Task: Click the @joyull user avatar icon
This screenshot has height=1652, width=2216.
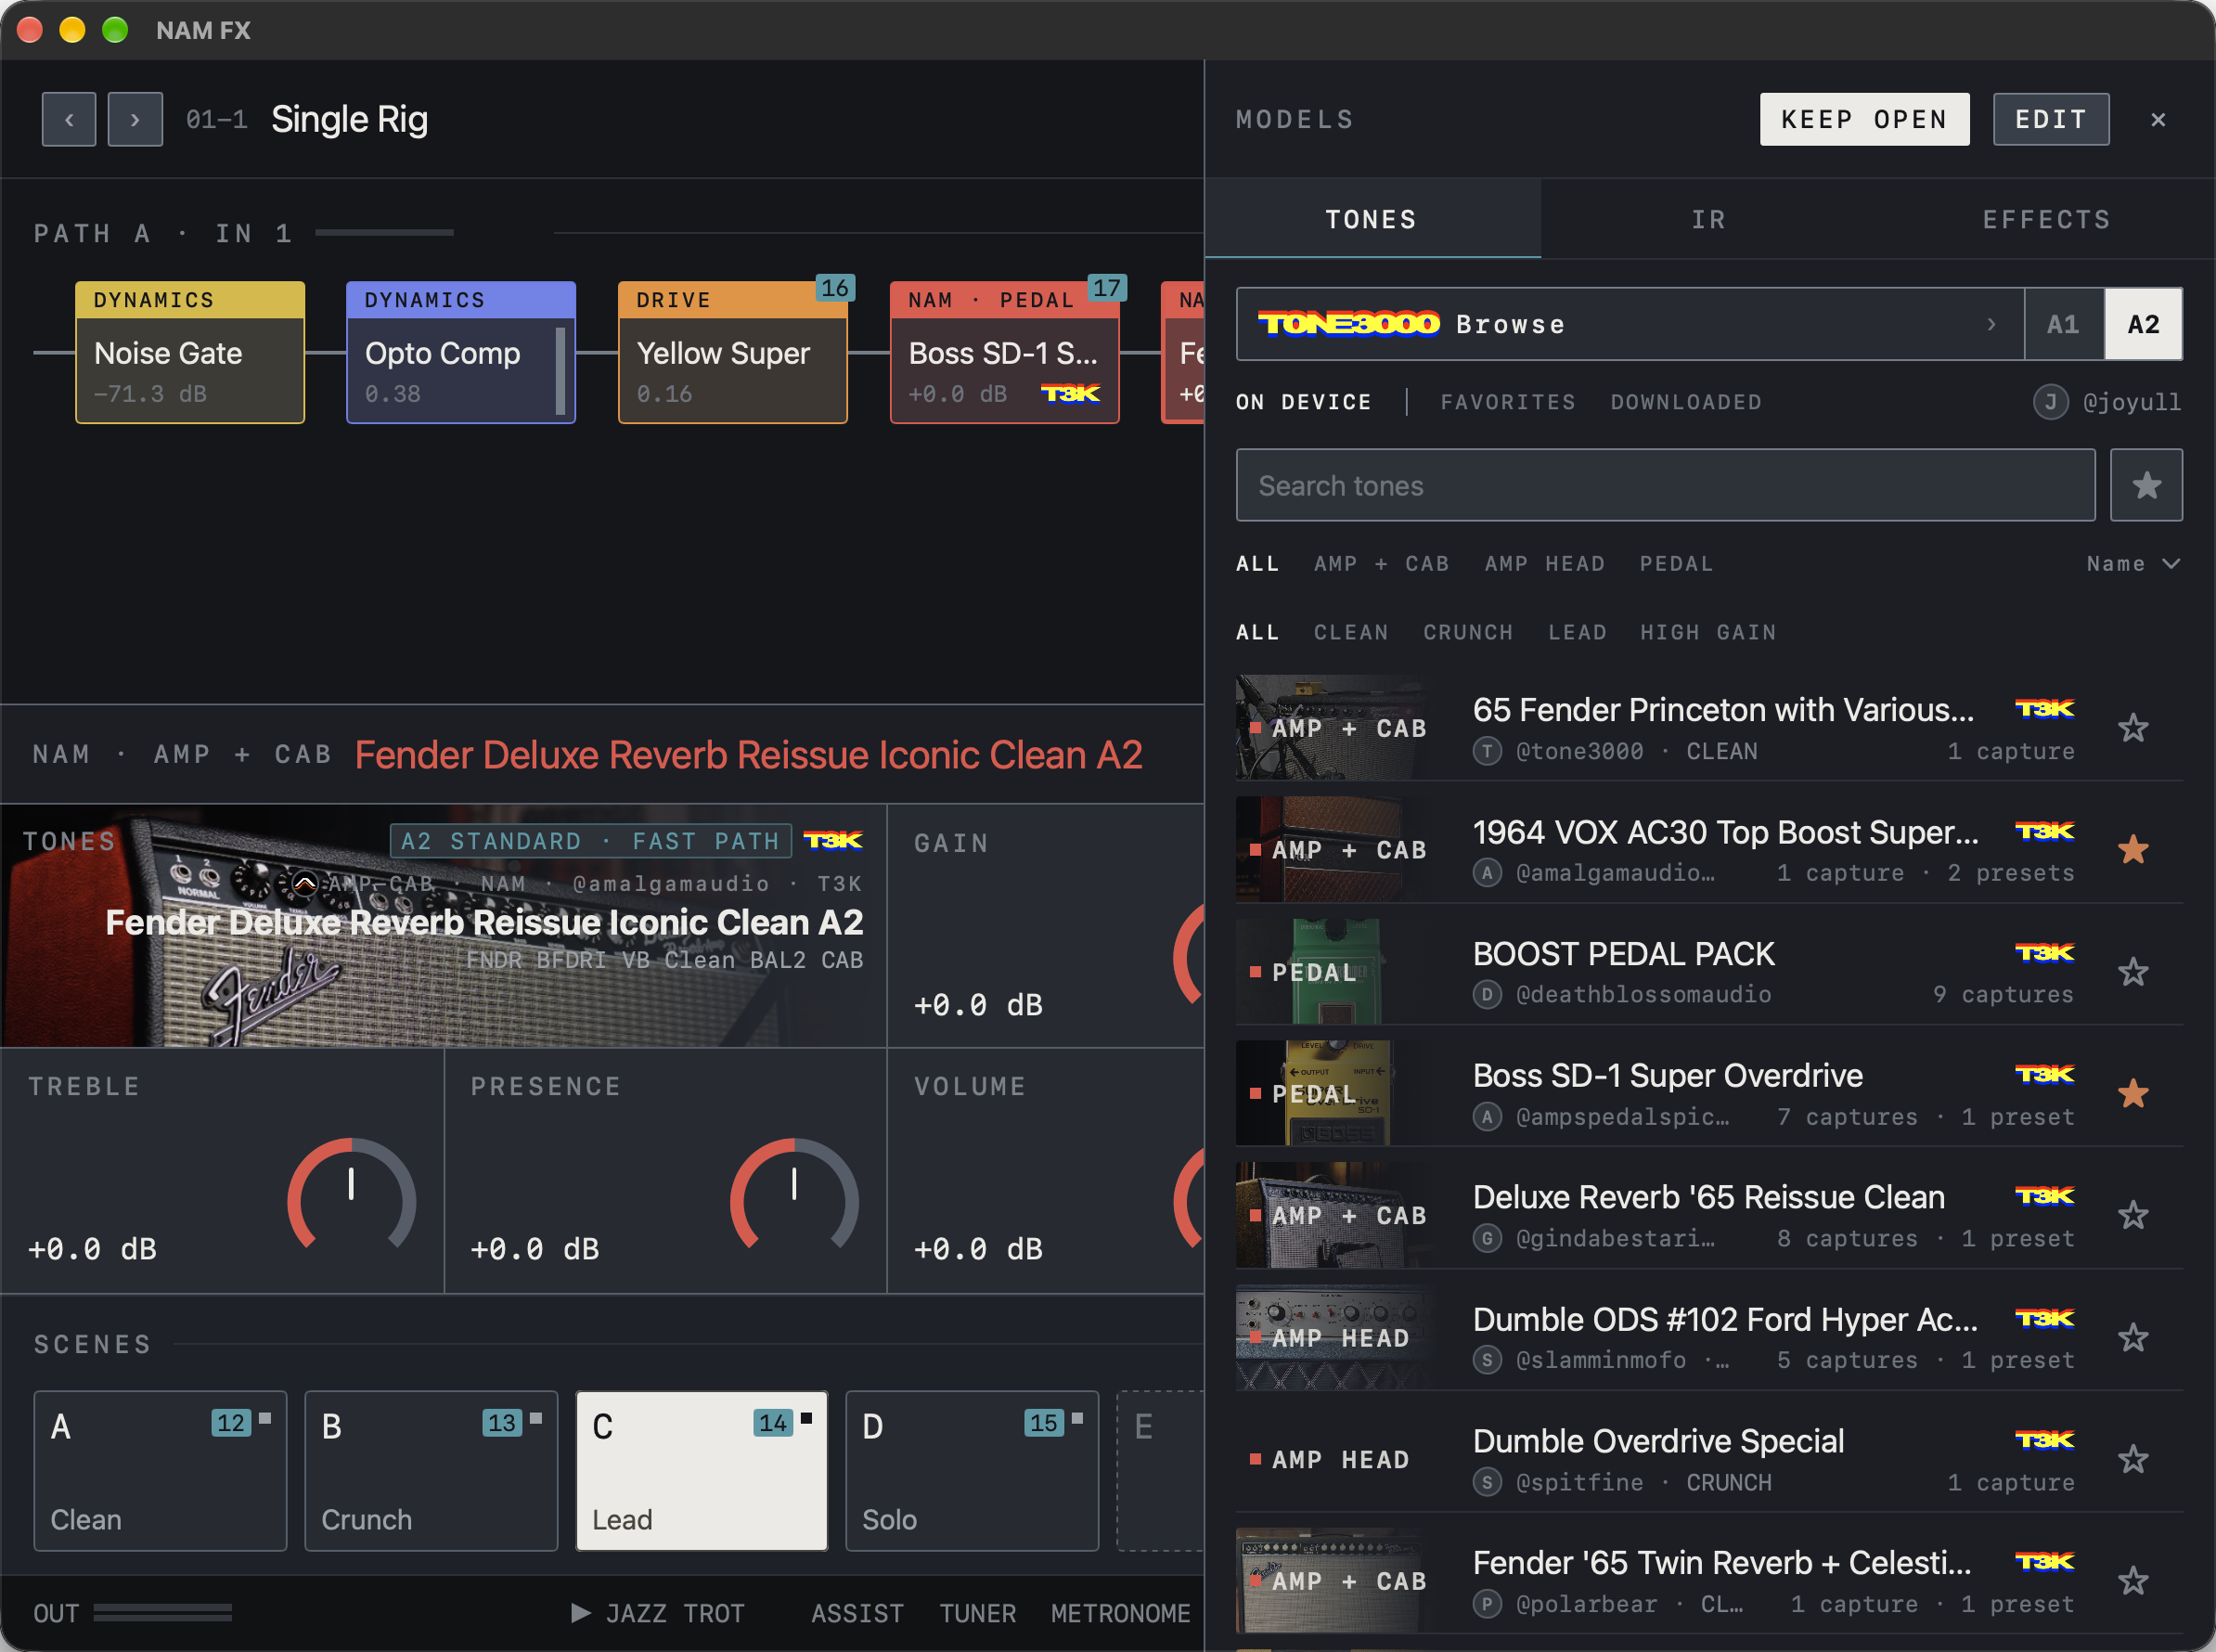Action: point(2050,402)
